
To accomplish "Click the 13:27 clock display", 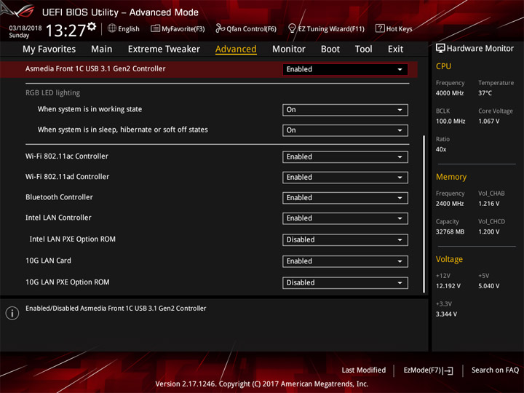I will click(x=65, y=31).
